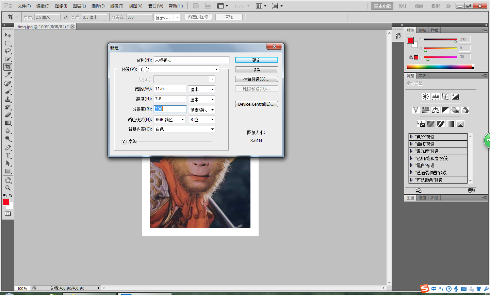Select the Zoom tool in the toolbox
Screen dimensions: 490x295
click(x=8, y=188)
